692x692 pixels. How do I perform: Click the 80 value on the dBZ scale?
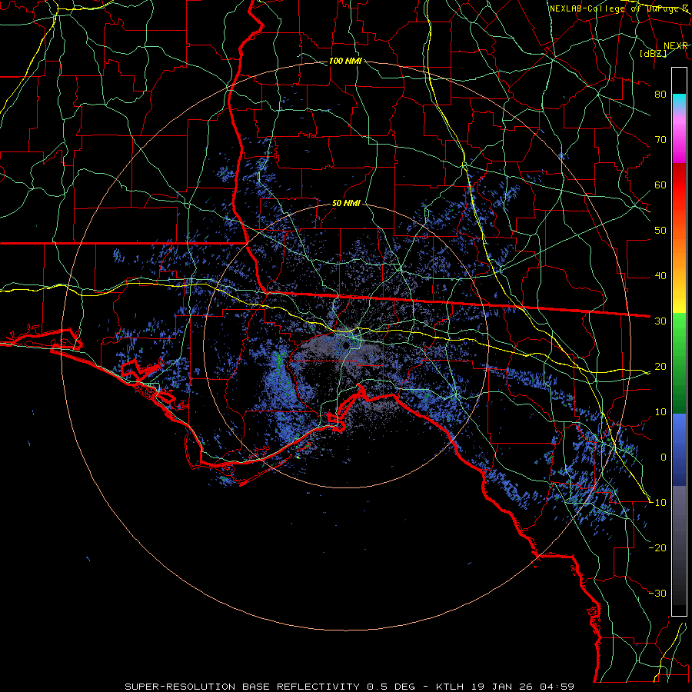(x=660, y=94)
